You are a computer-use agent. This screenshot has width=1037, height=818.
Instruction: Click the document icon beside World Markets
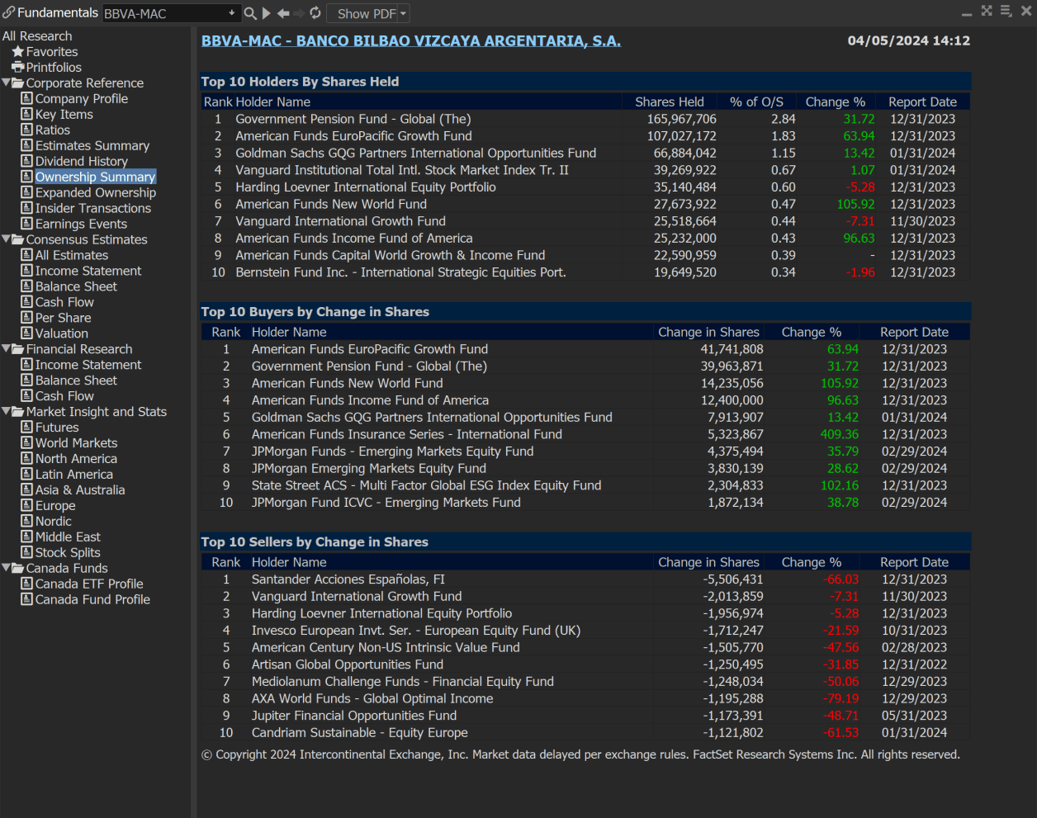[26, 443]
